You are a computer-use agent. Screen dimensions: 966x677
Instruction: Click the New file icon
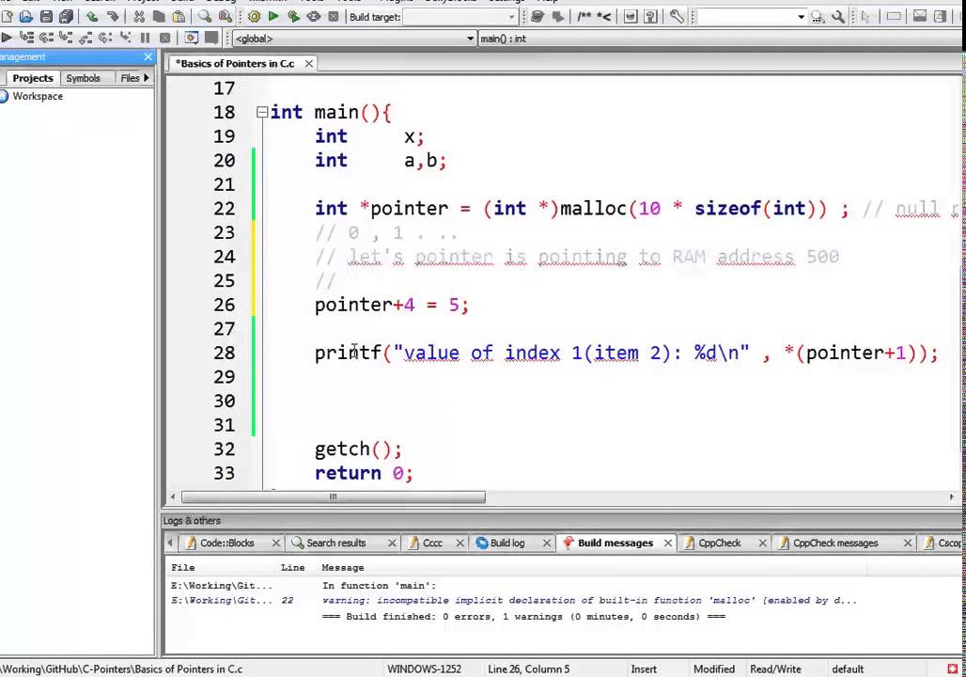tap(7, 17)
